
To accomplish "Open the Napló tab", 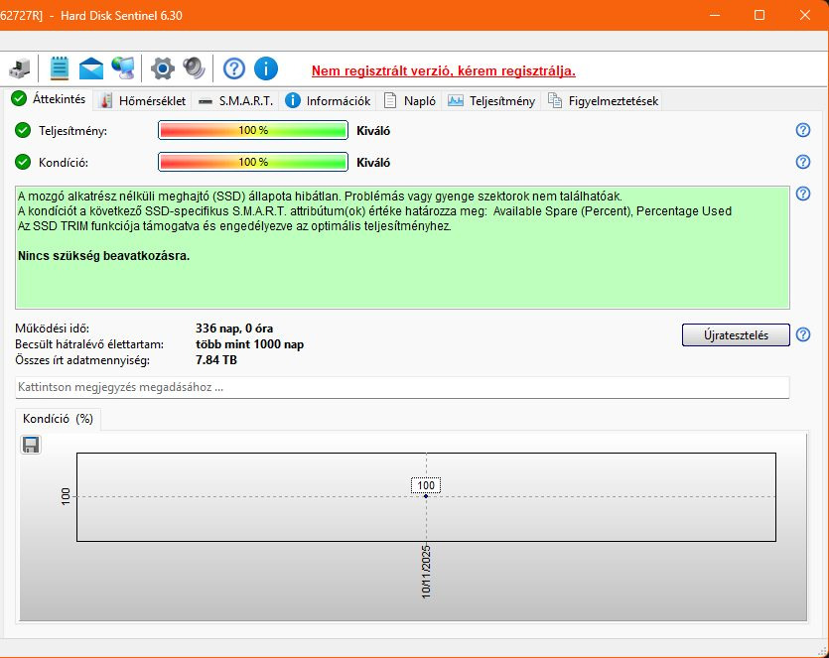I will tap(410, 100).
